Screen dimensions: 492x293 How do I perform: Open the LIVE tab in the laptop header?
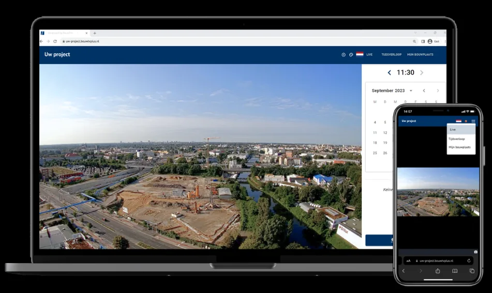(x=369, y=55)
